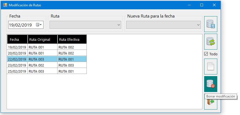240x115 pixels.
Task: Select the 22/02/2019 date cell
Action: click(17, 59)
